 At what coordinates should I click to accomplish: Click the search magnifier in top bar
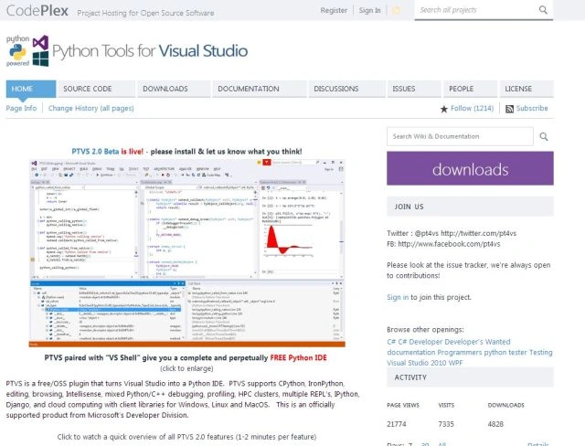click(543, 10)
